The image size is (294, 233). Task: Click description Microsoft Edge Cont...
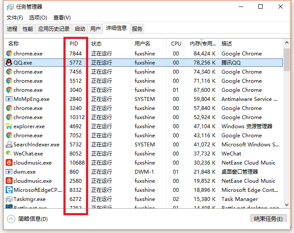(x=250, y=190)
